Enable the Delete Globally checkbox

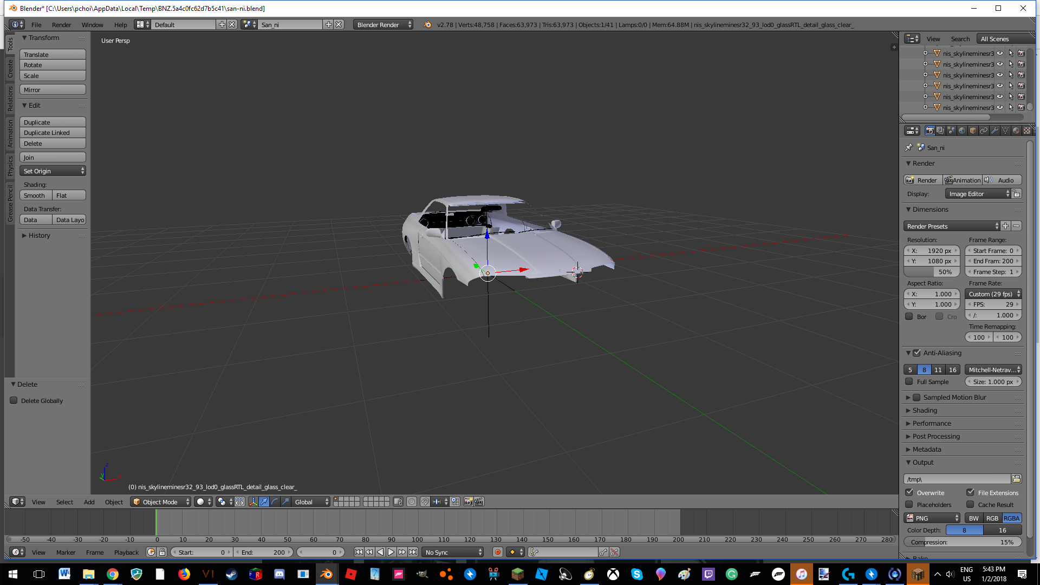(x=14, y=401)
